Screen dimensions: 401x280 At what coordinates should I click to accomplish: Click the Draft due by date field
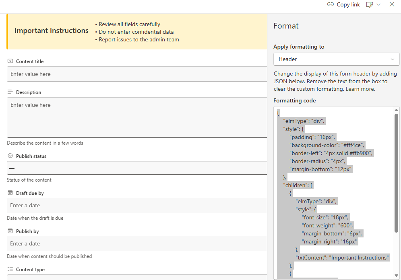137,205
